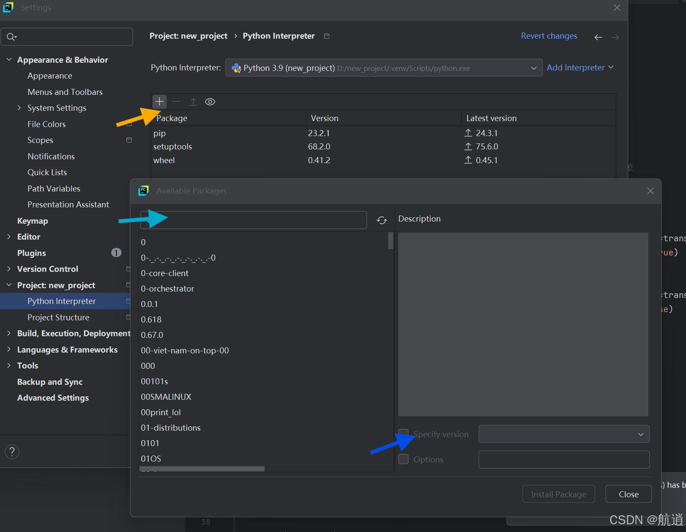Reload the available packages list
This screenshot has width=686, height=532.
[382, 220]
